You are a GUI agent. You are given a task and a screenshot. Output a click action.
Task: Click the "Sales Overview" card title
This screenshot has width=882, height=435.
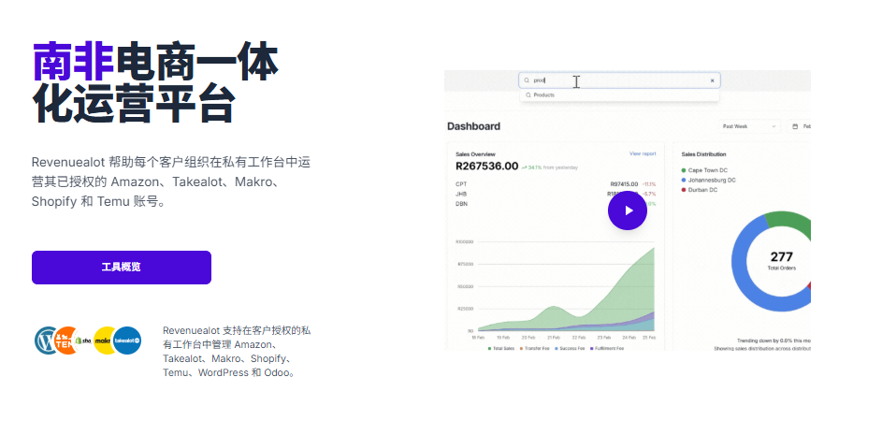pos(475,154)
